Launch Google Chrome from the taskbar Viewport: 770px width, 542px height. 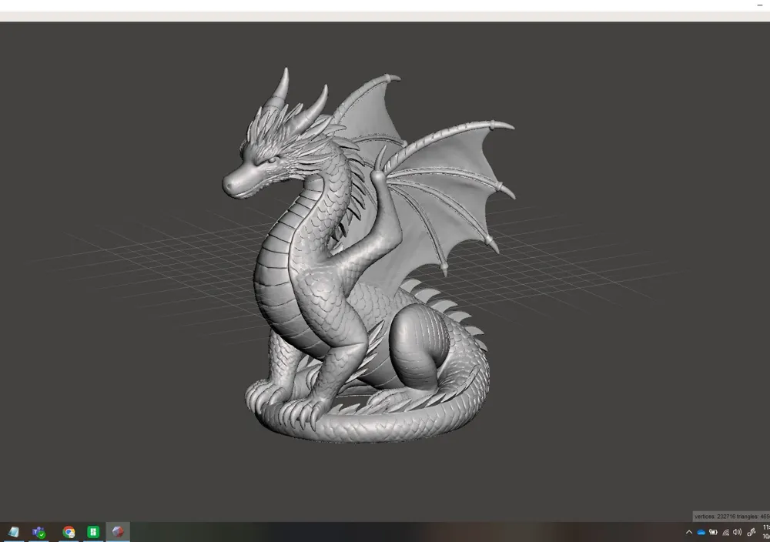68,531
